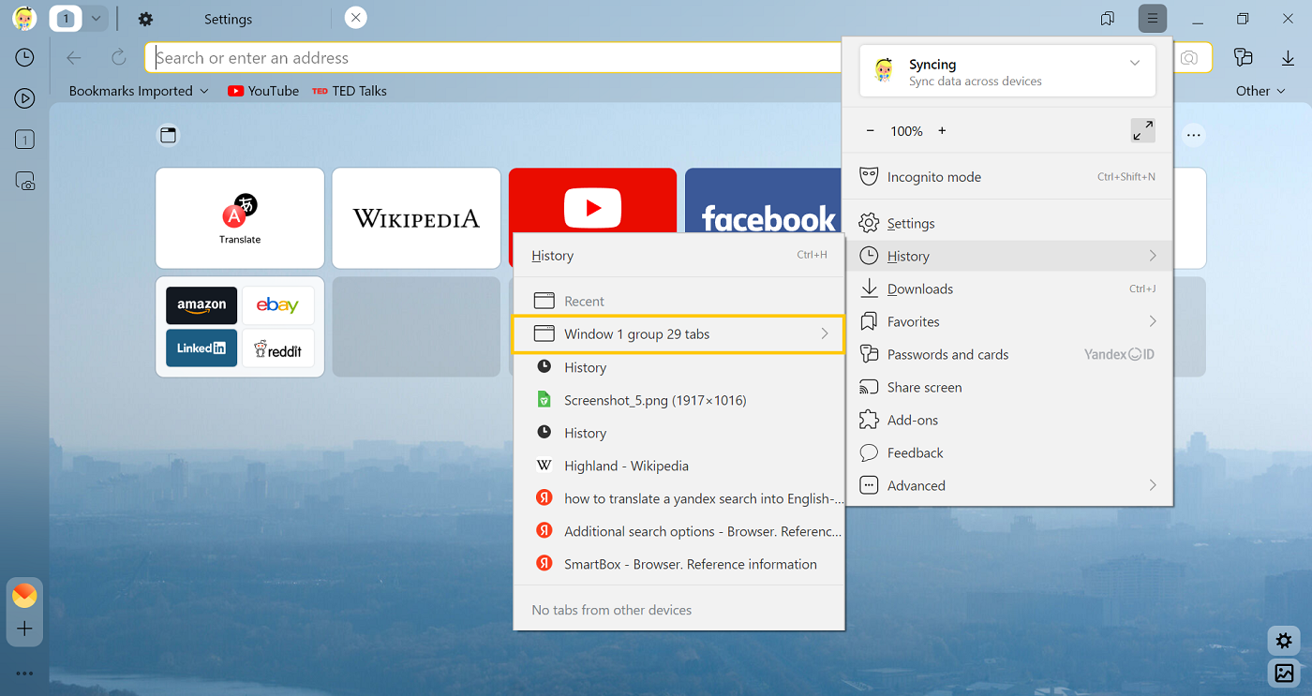Screen dimensions: 1312x696
Task: Open the Bookmarks Imported dropdown
Action: point(137,91)
